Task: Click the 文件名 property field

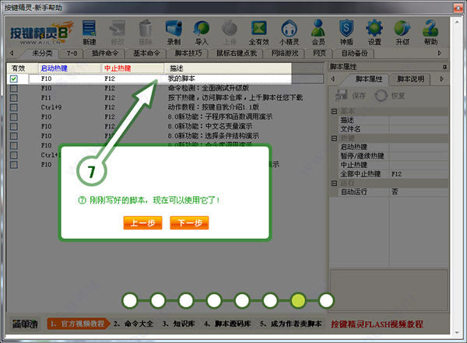Action: tap(419, 129)
